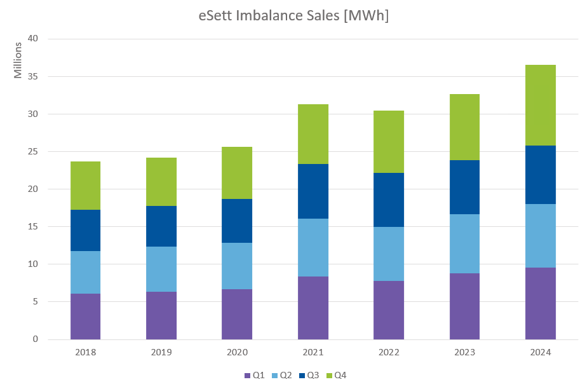This screenshot has width=585, height=389.
Task: Select the green Q4 segment of 2018 bar
Action: point(86,186)
